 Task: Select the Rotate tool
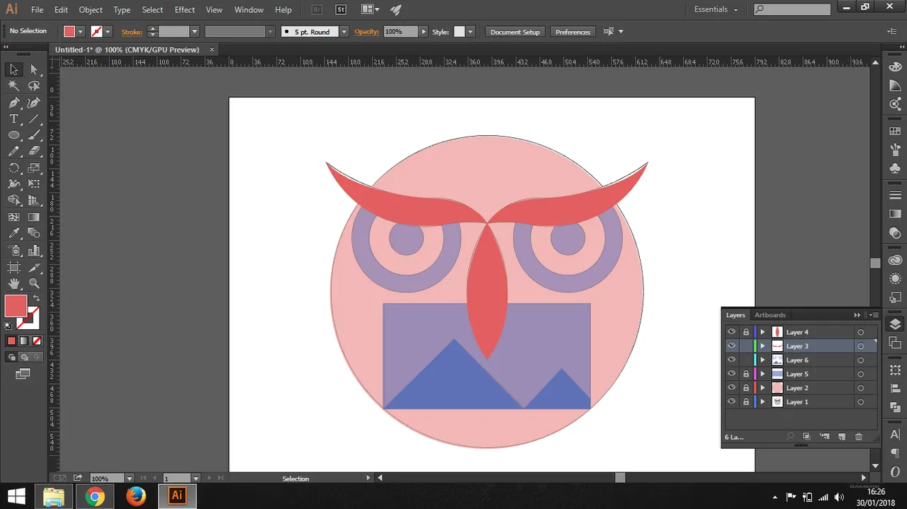click(13, 168)
